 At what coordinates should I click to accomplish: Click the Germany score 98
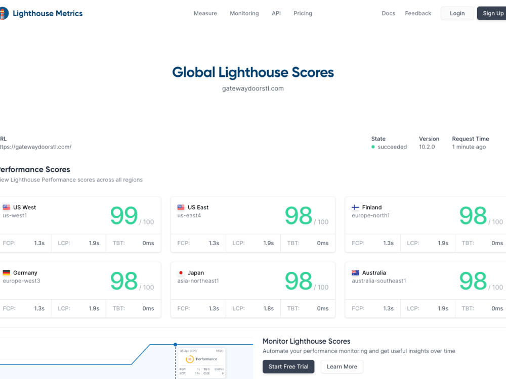click(x=124, y=280)
